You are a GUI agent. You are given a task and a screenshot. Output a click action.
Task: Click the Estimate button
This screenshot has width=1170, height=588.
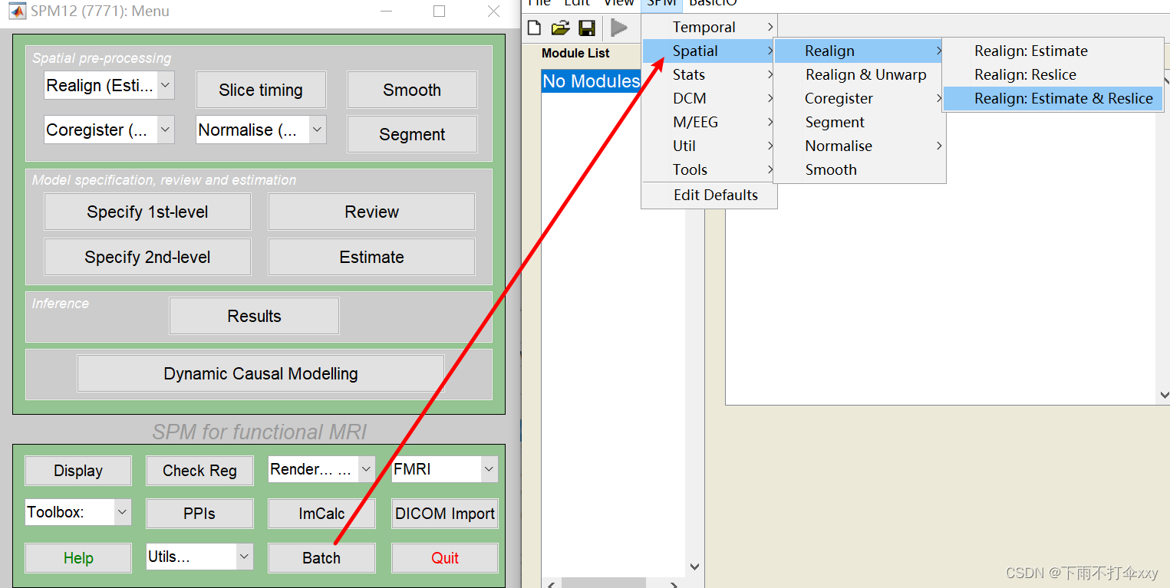click(x=371, y=257)
